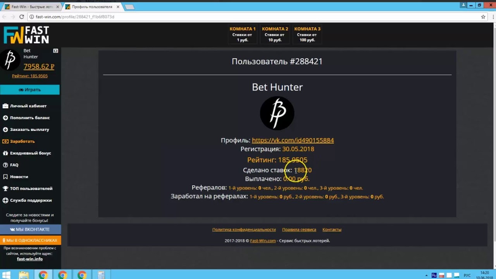Open the first Chrome taskbar icon
The image size is (496, 279).
[43, 276]
